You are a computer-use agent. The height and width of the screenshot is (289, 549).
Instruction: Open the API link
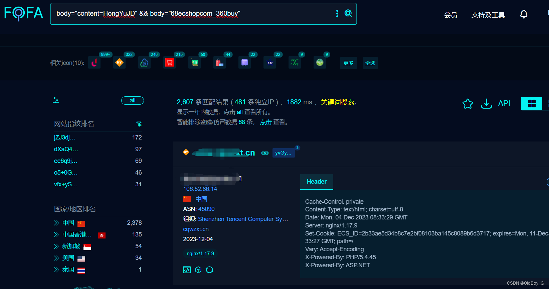tap(504, 103)
